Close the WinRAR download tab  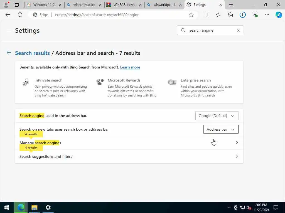[x=140, y=5]
